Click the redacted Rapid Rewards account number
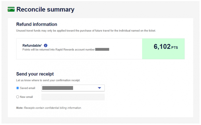201x125 pixels. (x=102, y=49)
